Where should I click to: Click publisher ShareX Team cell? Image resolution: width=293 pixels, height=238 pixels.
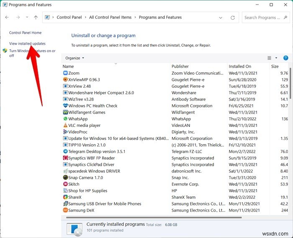coord(183,197)
